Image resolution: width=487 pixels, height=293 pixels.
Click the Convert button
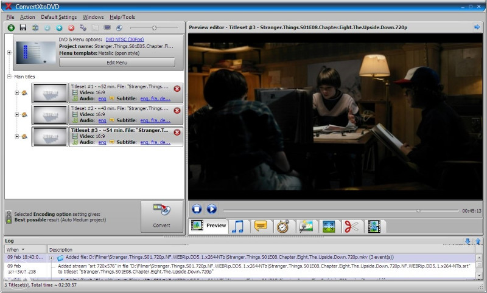[x=161, y=217]
